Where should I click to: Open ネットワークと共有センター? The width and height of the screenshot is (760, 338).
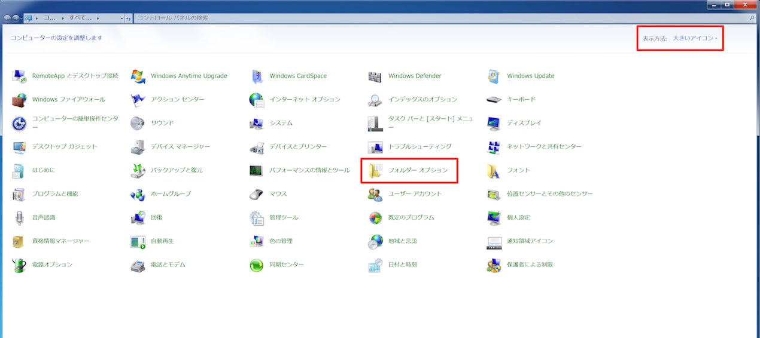coord(544,146)
